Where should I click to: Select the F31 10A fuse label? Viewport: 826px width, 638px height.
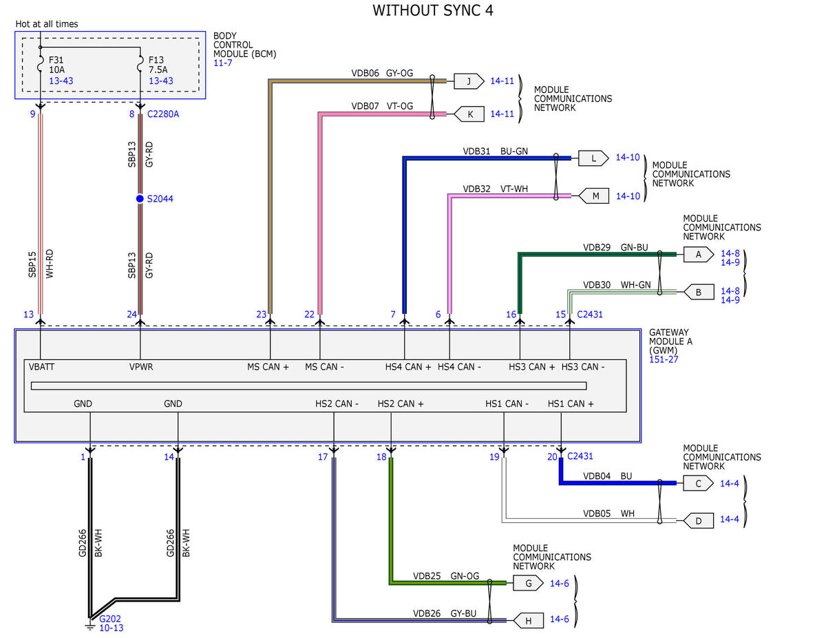point(56,65)
